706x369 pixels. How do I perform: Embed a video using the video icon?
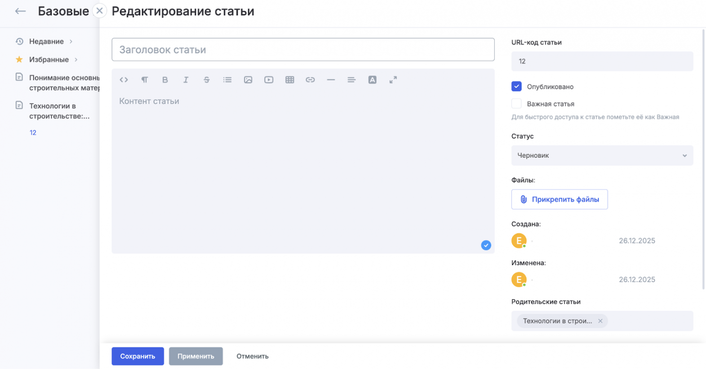tap(269, 79)
